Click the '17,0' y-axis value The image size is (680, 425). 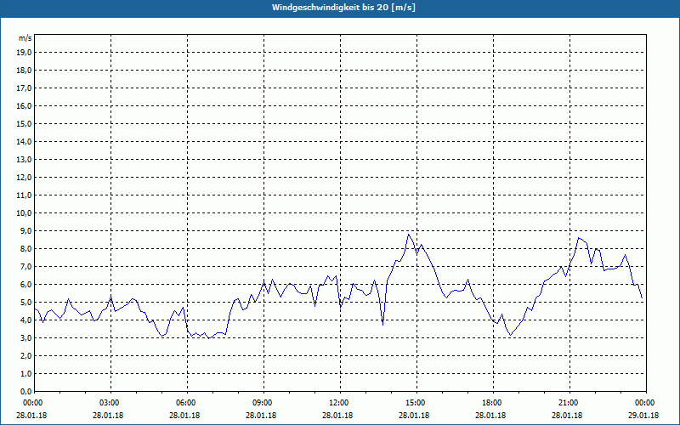(24, 88)
